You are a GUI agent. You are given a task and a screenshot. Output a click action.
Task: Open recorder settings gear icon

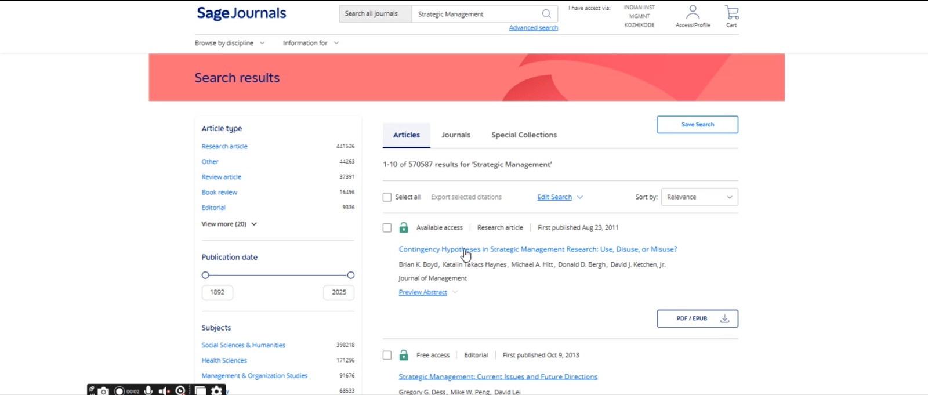(217, 390)
